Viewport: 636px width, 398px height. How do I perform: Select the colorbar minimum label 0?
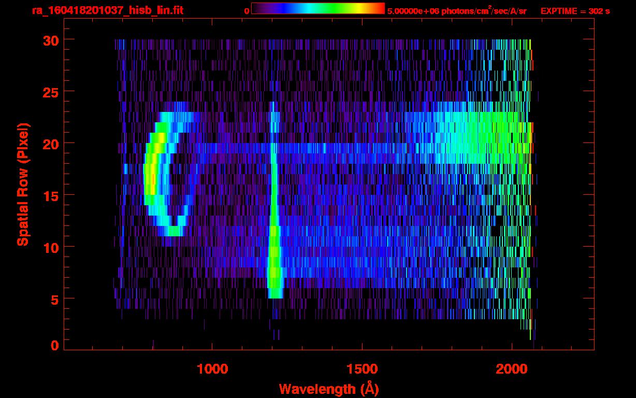click(247, 11)
